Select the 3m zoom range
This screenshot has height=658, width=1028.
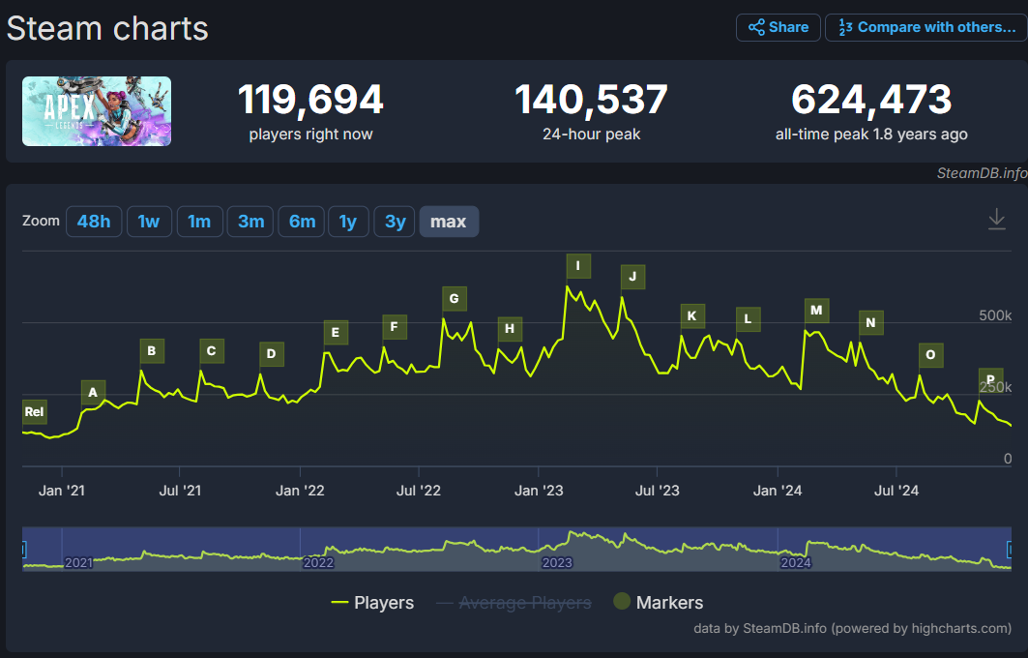tap(250, 222)
